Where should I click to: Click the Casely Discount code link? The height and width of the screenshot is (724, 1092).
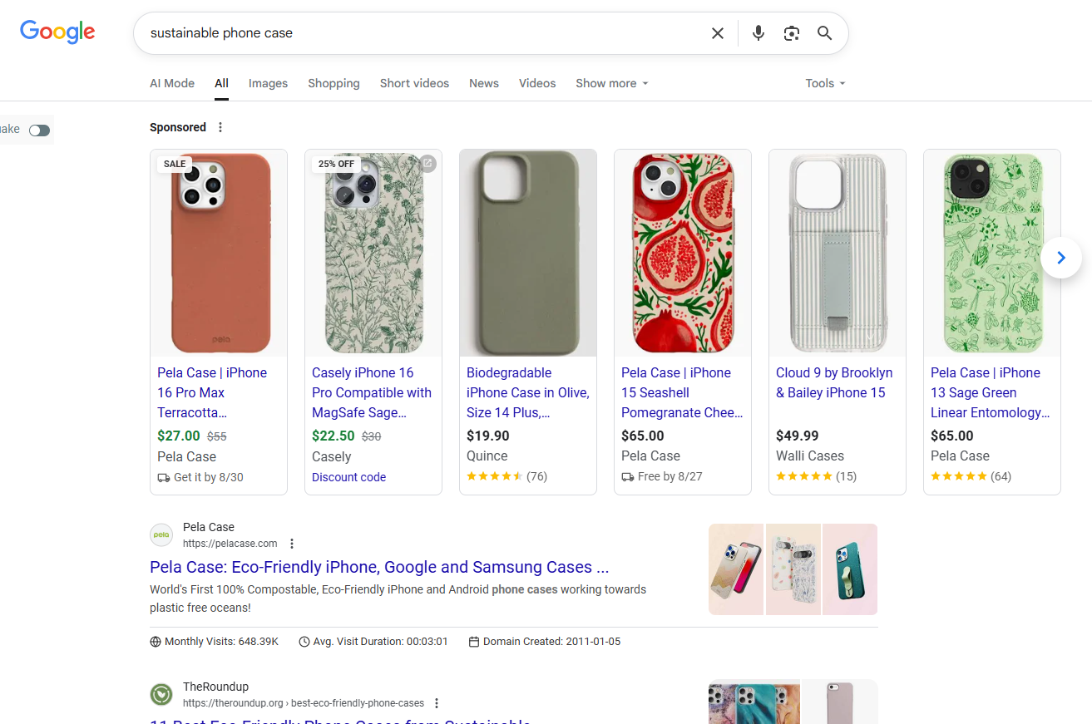click(348, 477)
